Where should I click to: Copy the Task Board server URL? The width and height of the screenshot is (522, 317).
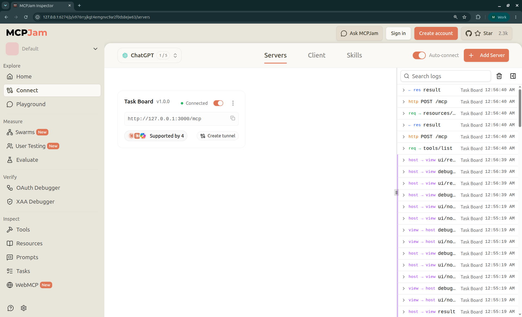point(233,118)
